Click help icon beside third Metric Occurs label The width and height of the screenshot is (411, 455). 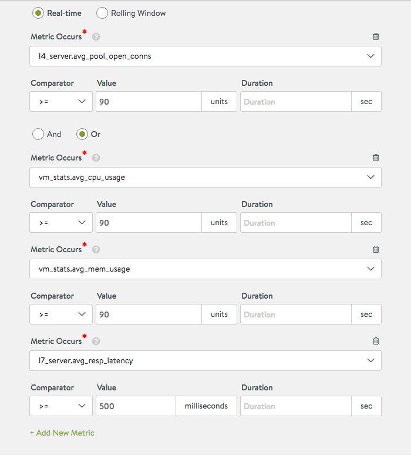point(96,249)
